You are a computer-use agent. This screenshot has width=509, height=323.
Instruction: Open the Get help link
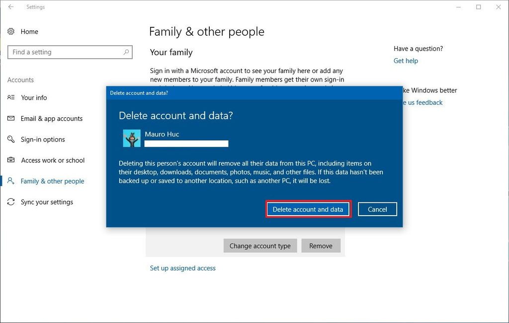[406, 60]
